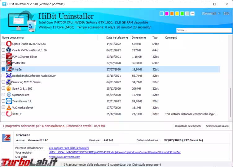
Task: Click the XCALLY comment text 'This installer database'
Action: tap(191, 114)
